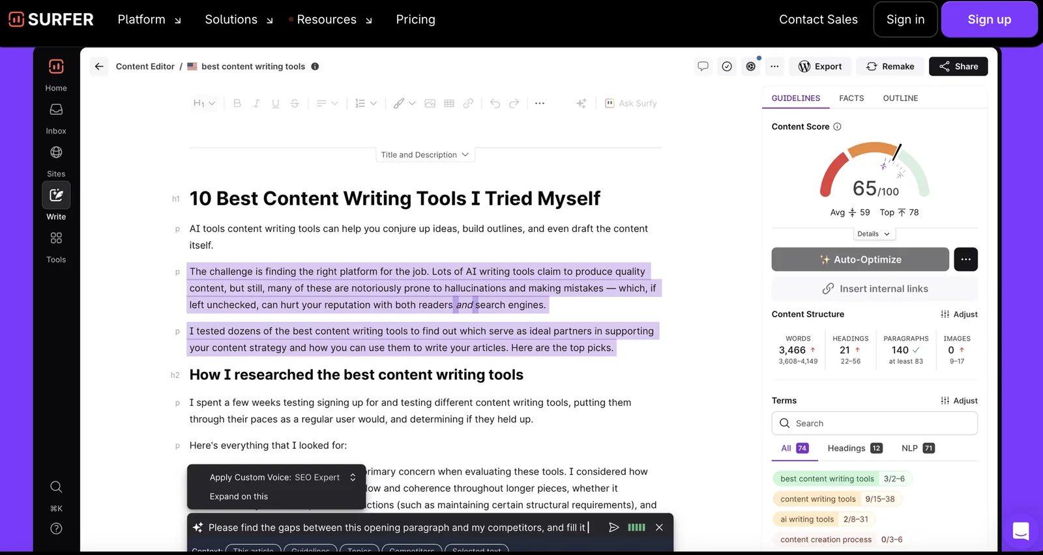Open the Solutions menu dropdown
This screenshot has height=555, width=1043.
click(239, 20)
